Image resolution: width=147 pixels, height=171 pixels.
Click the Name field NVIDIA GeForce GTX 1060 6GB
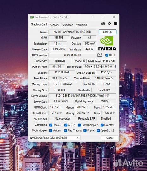tap(72, 32)
